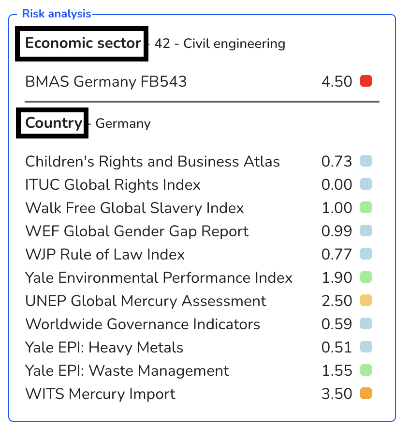Click the Germany country value text
Screen dimensions: 410x429
(x=123, y=123)
